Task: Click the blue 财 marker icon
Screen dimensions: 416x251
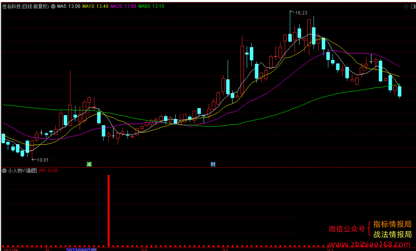Action: [x=213, y=164]
